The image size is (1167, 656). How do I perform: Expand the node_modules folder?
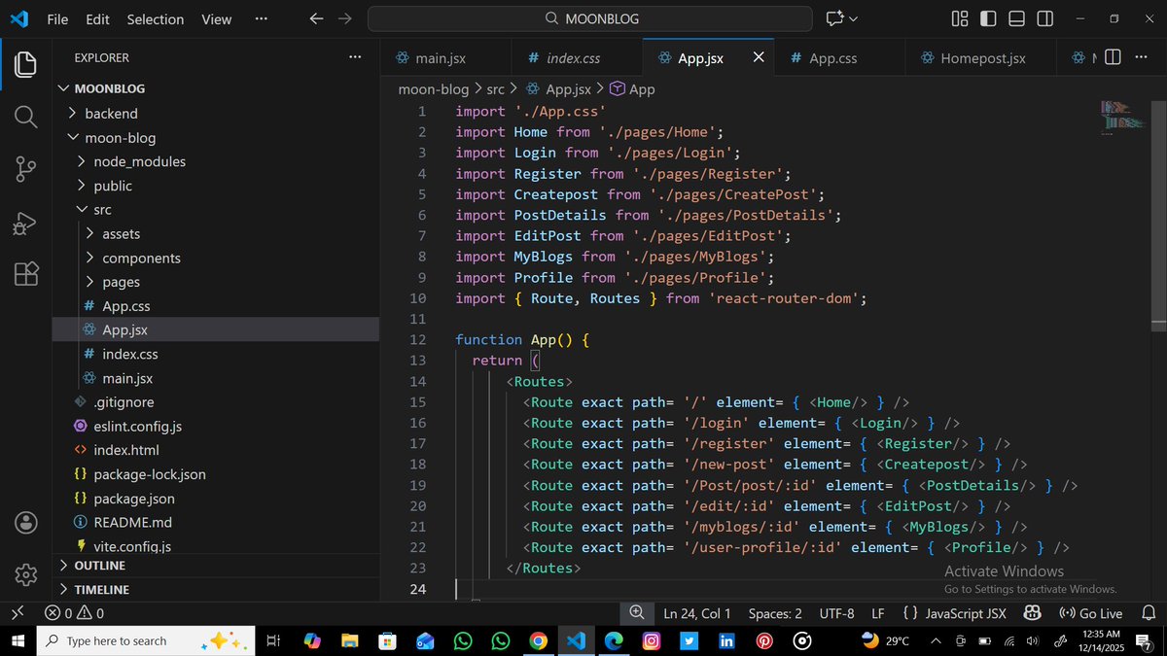tap(216, 161)
